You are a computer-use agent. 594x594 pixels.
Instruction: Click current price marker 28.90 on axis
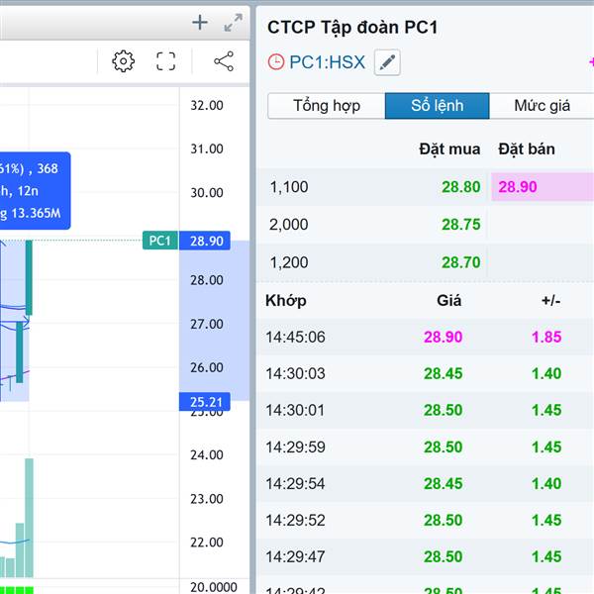[x=205, y=241]
